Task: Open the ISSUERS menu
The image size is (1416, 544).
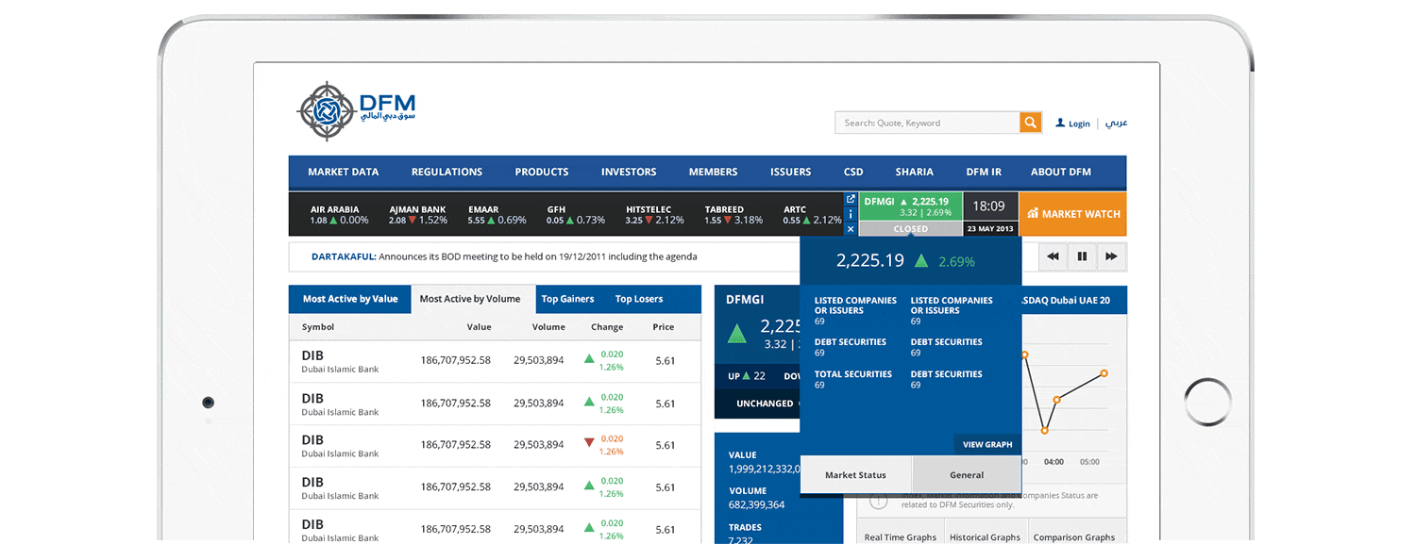Action: [790, 172]
